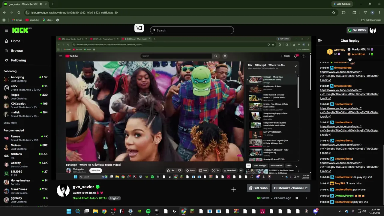
Task: Open maliek's channel in Following
Action: (25, 114)
